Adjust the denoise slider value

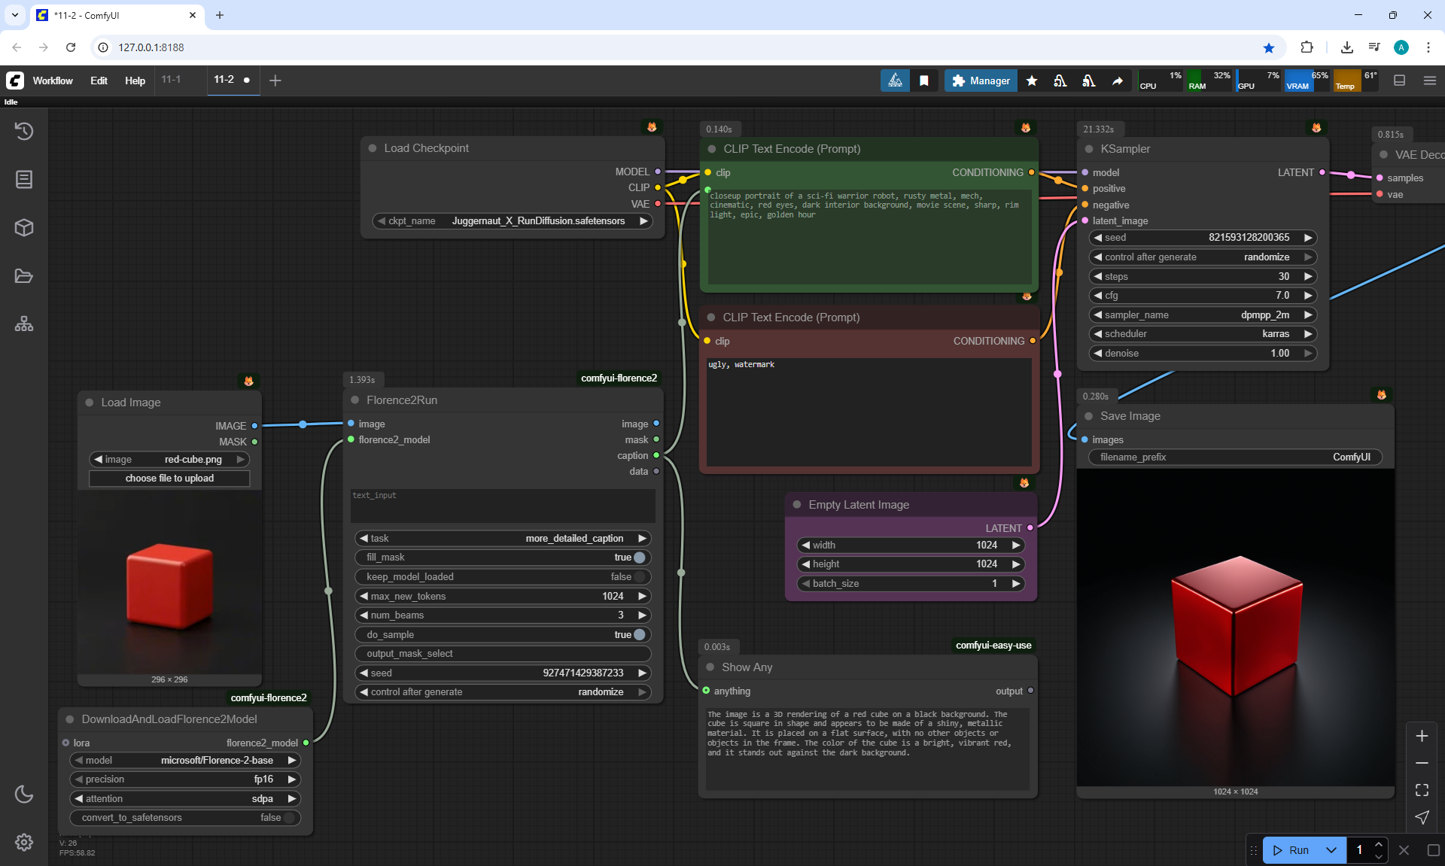point(1202,354)
